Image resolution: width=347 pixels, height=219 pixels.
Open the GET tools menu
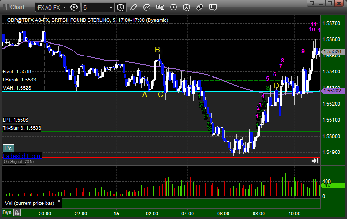pyautogui.click(x=160, y=7)
